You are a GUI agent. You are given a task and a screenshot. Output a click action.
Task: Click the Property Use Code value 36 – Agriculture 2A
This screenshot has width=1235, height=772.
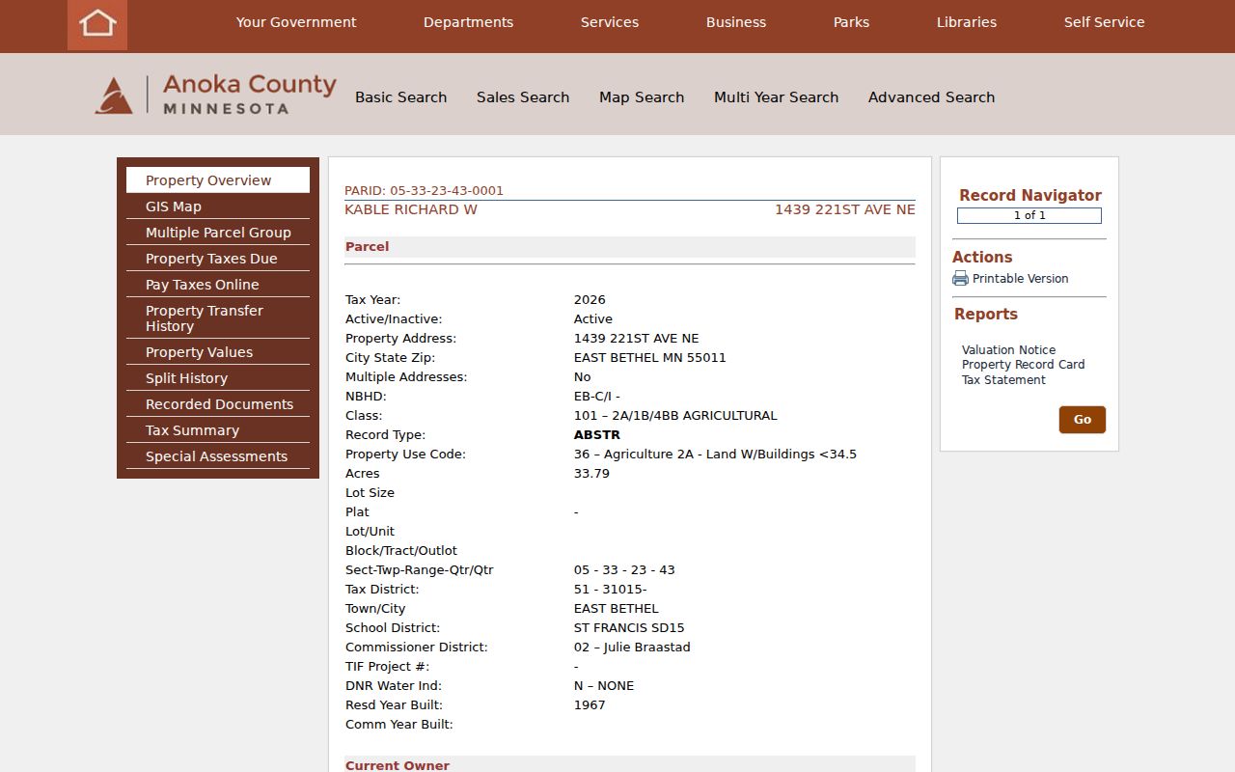[715, 455]
